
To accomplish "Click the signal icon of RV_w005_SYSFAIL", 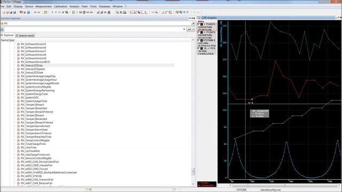I will 19,176.
